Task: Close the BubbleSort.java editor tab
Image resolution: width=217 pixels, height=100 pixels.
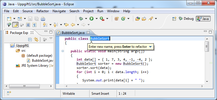Action: click(x=88, y=33)
